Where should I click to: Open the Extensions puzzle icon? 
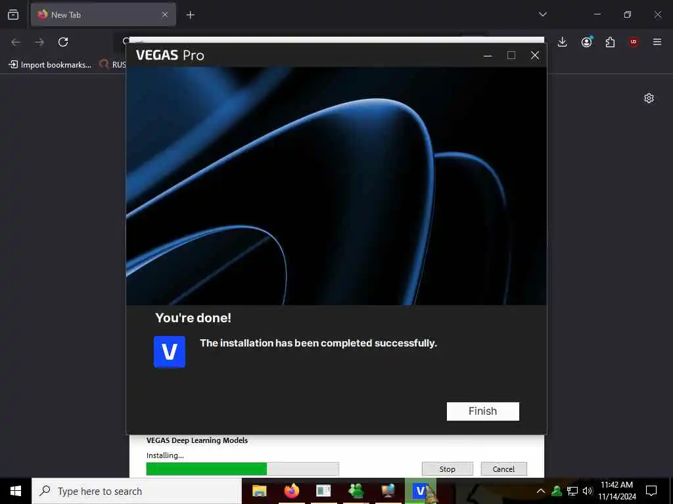coord(610,42)
